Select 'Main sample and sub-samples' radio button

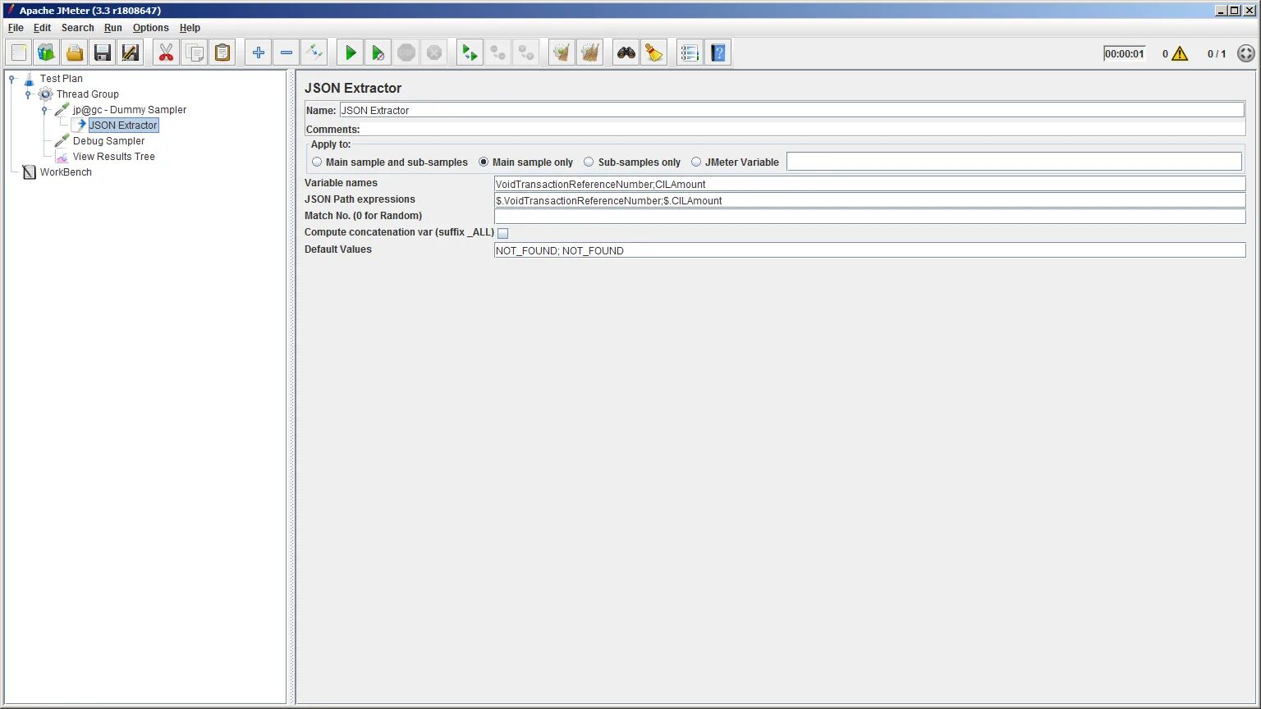pos(317,162)
